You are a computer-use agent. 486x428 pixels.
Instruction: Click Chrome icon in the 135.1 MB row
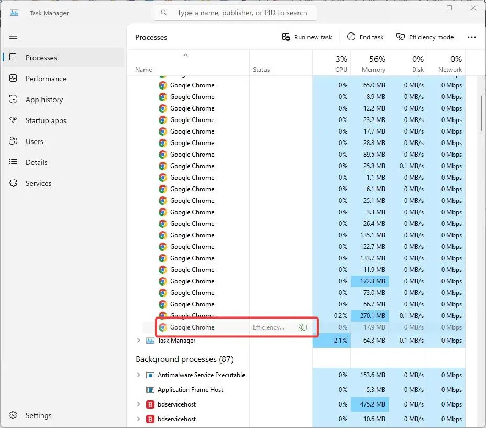pos(163,235)
